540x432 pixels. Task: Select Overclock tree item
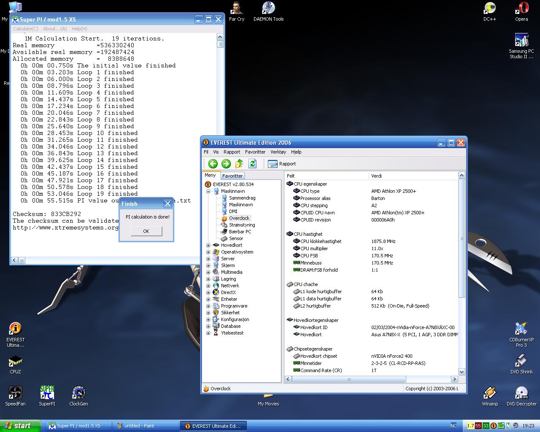click(239, 218)
